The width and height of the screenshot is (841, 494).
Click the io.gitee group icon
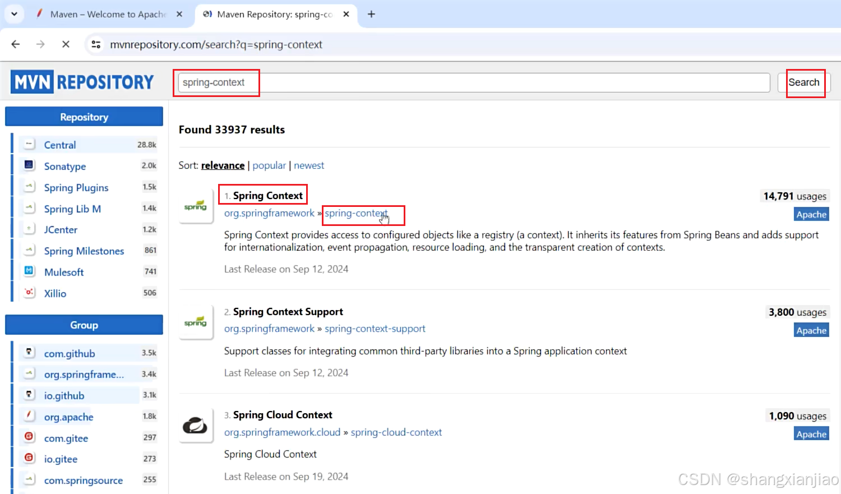tap(29, 458)
